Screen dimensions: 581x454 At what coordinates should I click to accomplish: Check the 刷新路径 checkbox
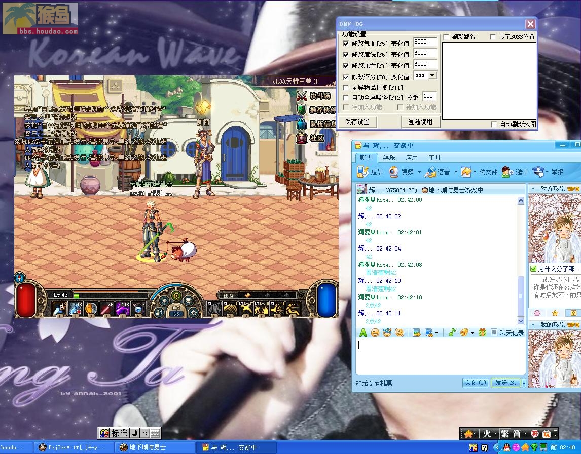coord(447,37)
